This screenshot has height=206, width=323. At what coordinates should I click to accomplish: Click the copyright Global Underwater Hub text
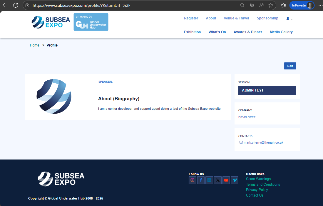point(66,198)
